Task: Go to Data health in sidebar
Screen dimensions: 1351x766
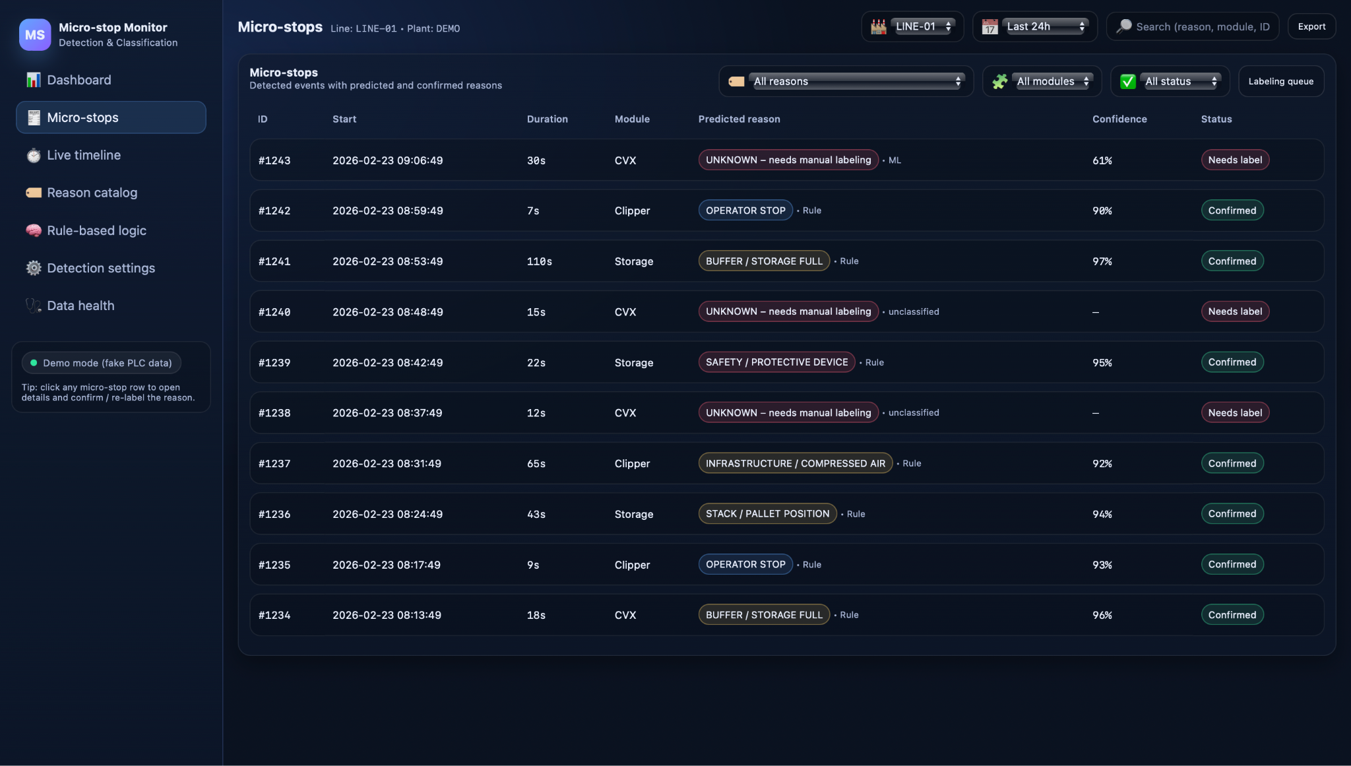Action: [x=80, y=305]
